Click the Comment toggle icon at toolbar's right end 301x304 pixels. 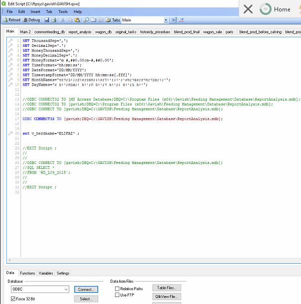pos(182,20)
